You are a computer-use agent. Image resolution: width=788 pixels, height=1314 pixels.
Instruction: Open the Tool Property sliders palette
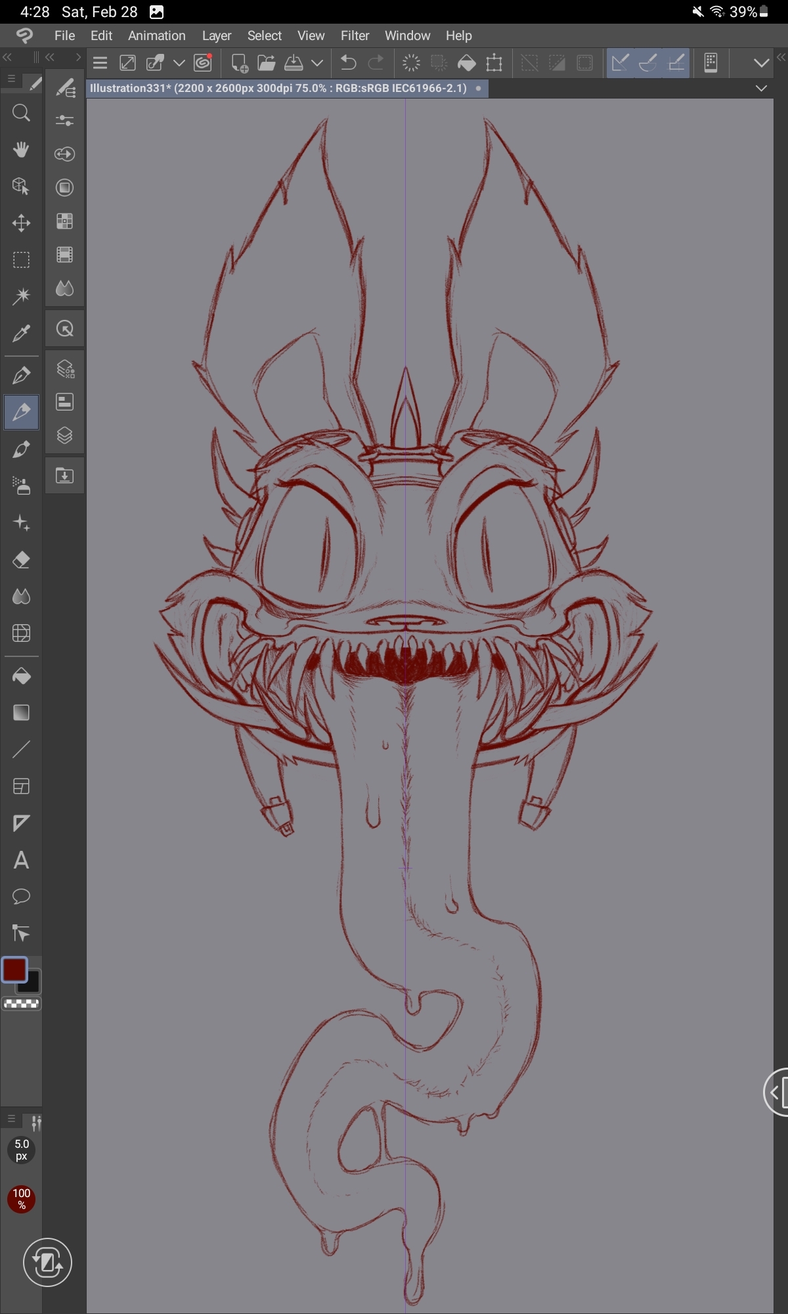click(64, 120)
